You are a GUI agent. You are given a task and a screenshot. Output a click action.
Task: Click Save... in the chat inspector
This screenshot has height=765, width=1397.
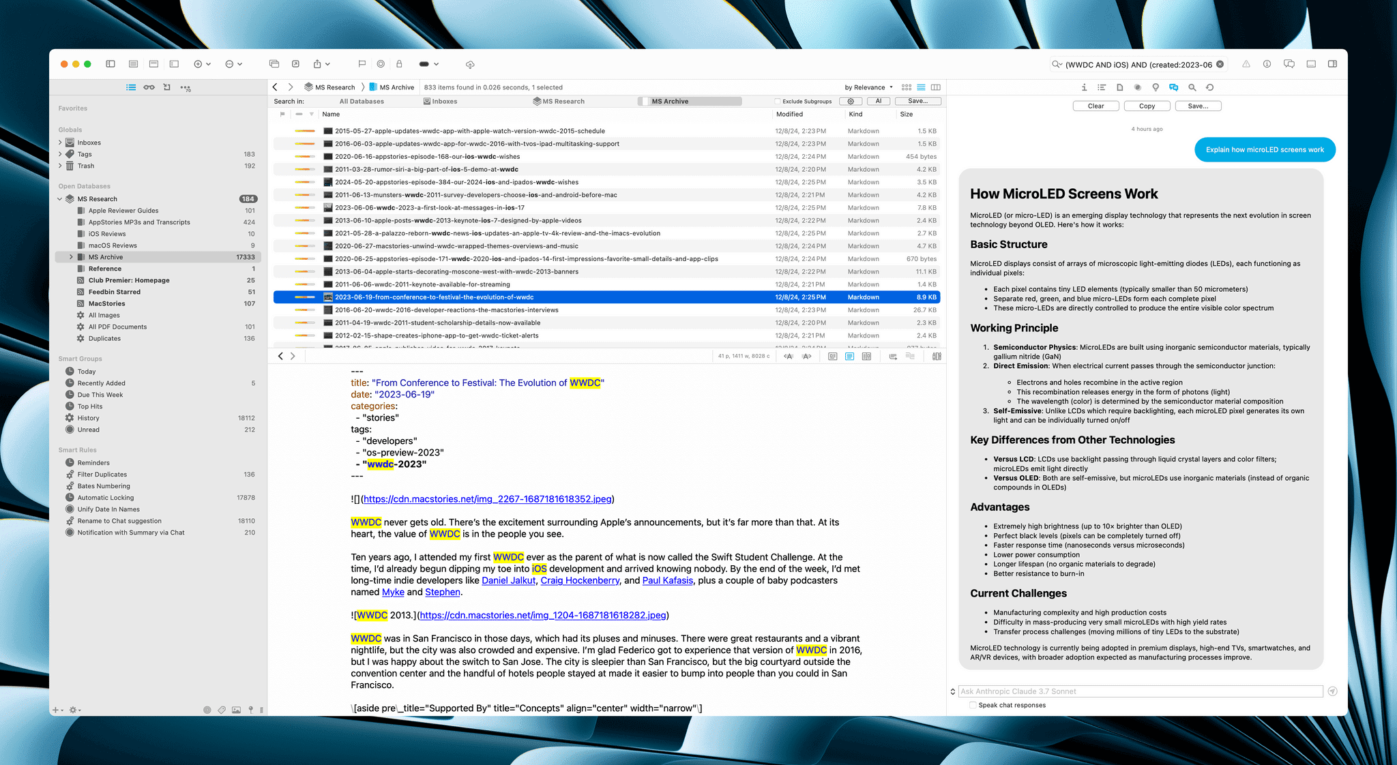click(x=1199, y=106)
